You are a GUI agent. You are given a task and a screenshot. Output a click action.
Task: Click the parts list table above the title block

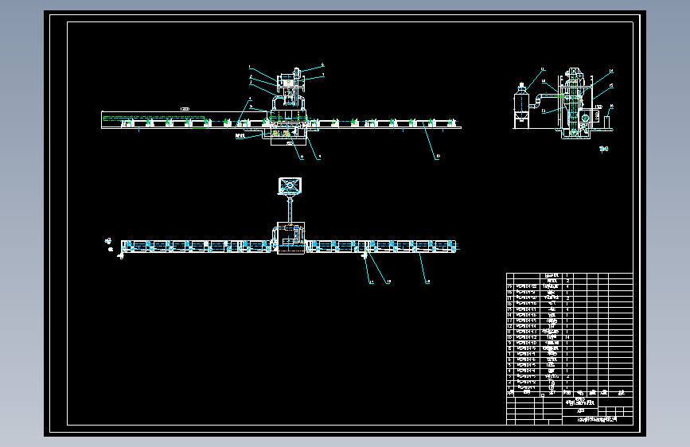(x=569, y=334)
